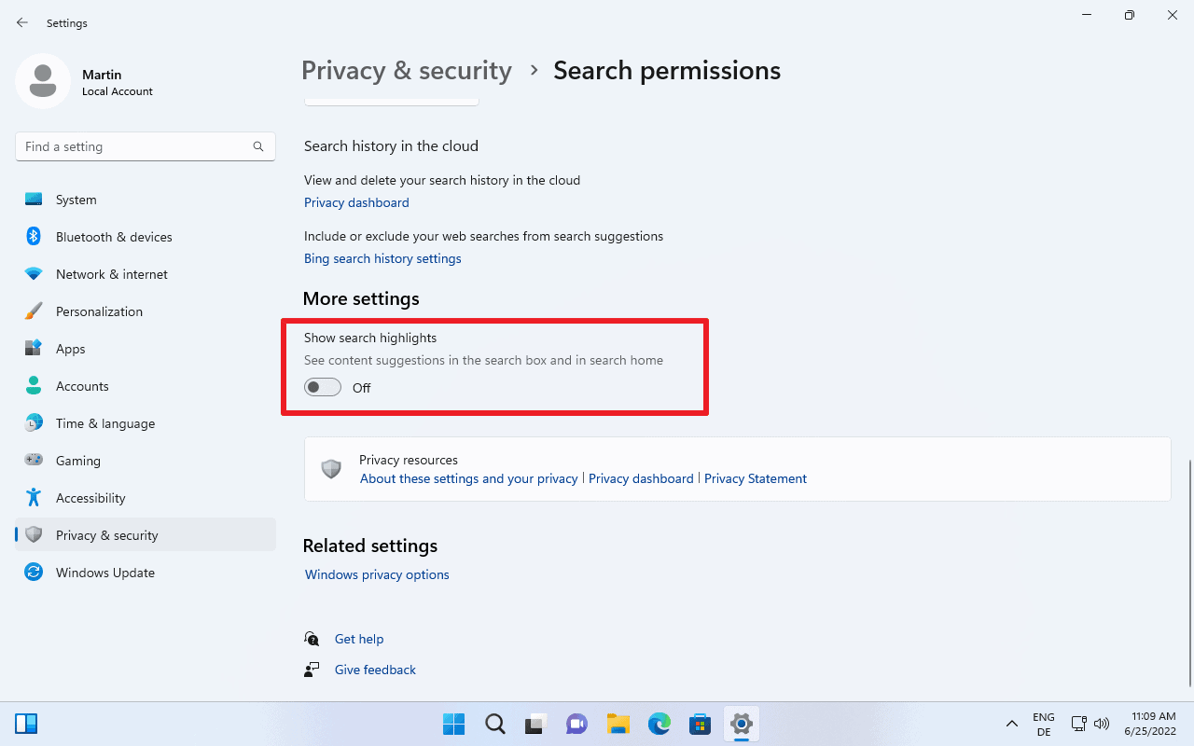
Task: Click the Network Wi-Fi icon in the sidebar
Action: (x=34, y=274)
